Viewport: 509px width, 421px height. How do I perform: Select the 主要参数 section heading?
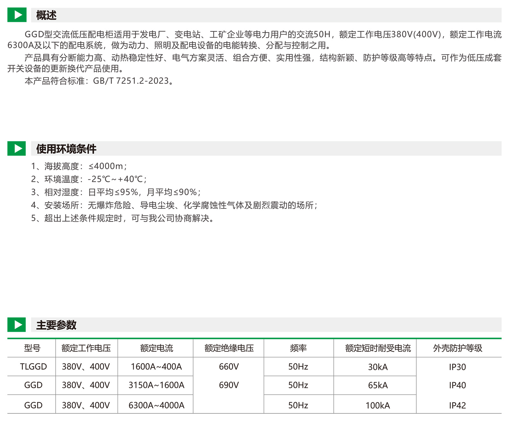(56, 325)
